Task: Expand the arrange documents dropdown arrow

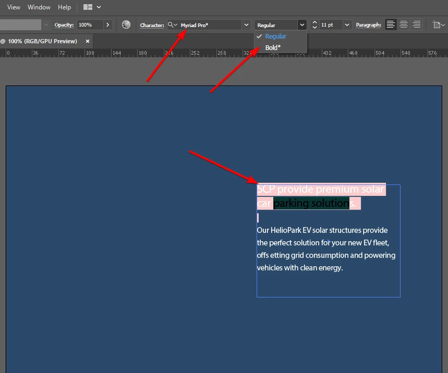Action: [99, 7]
